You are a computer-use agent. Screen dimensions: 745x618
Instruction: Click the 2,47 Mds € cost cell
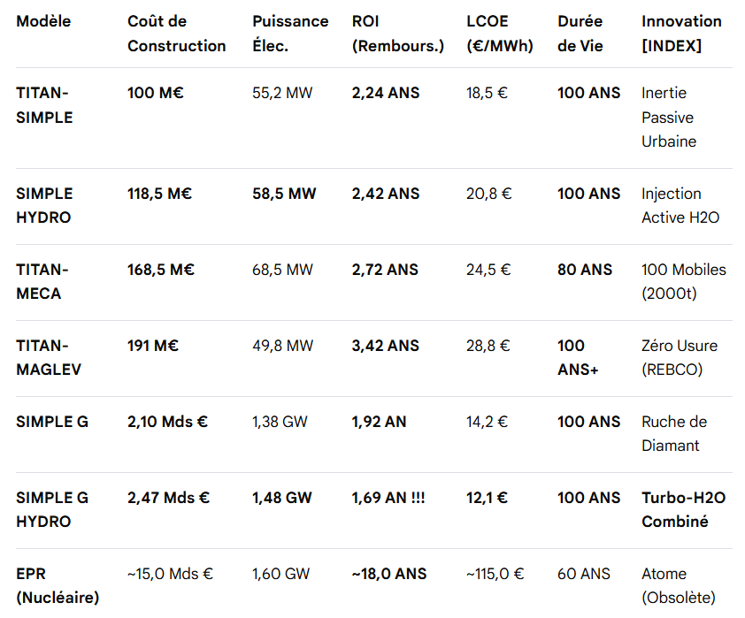coord(168,498)
